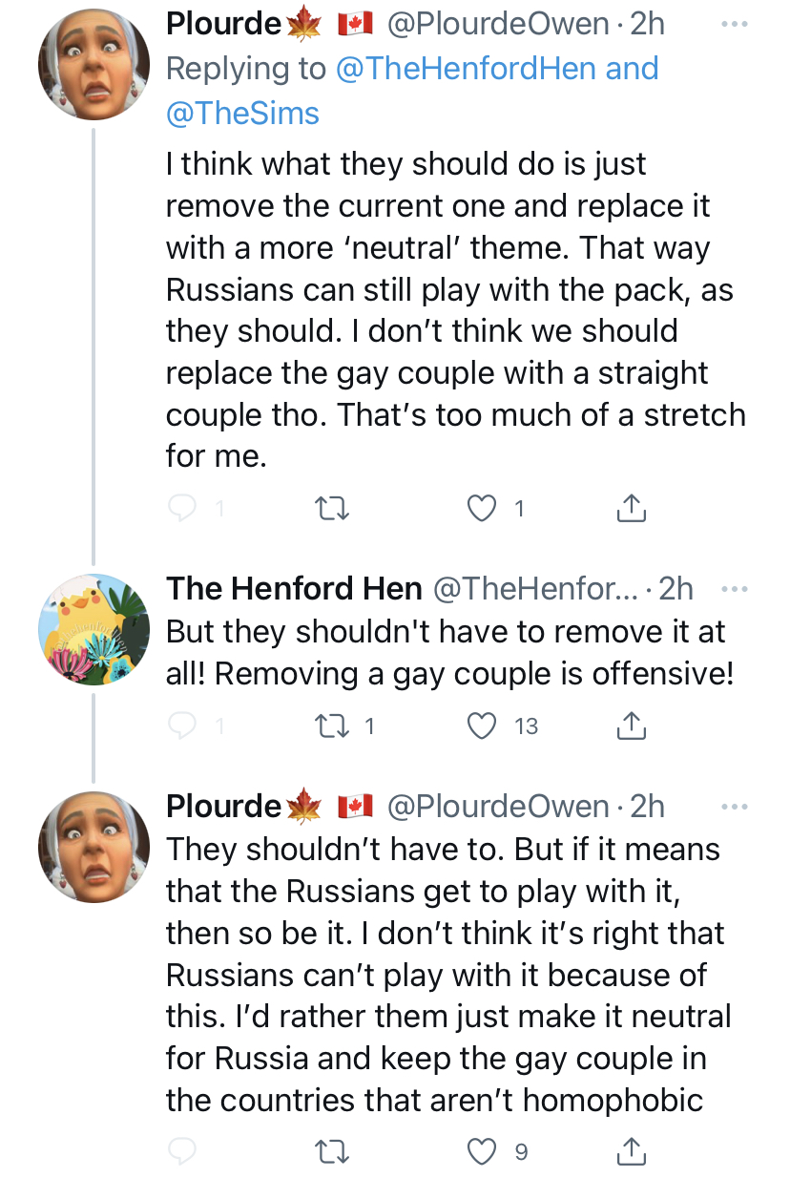790x1178 pixels.
Task: Reply to Plourde's last tweet
Action: [x=182, y=1152]
